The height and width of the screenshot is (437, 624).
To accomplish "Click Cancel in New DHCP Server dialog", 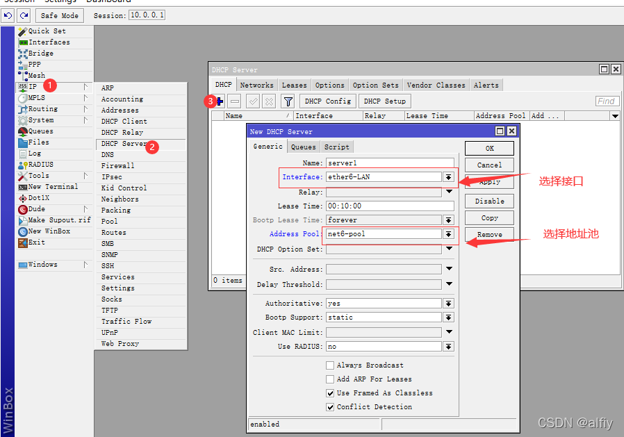I will [x=489, y=165].
